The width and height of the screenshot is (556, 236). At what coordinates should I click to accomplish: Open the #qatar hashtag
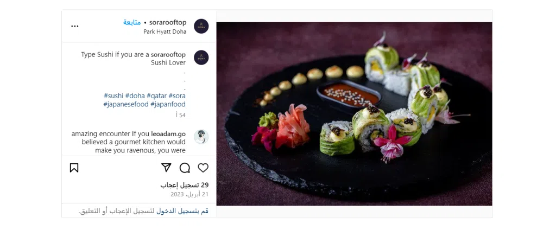(x=157, y=95)
